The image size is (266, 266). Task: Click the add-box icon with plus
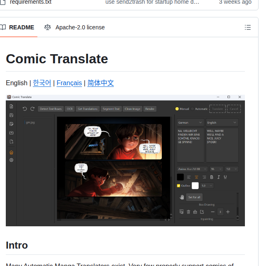point(202,212)
